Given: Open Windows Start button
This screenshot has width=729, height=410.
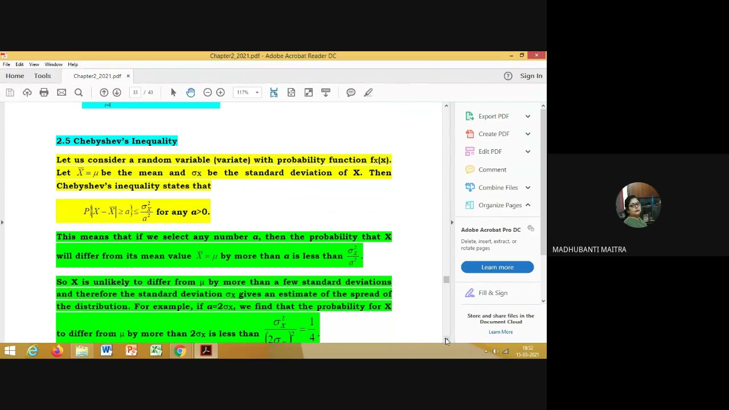Looking at the screenshot, I should [10, 351].
